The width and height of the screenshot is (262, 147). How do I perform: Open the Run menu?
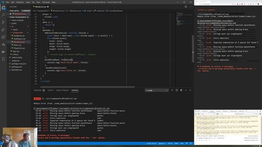pyautogui.click(x=38, y=2)
